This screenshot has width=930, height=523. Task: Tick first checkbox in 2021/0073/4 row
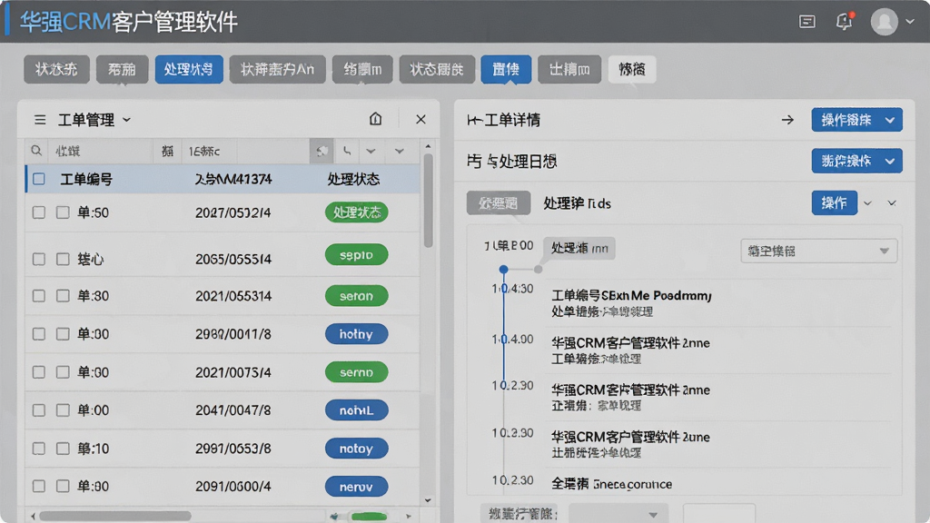pyautogui.click(x=39, y=371)
